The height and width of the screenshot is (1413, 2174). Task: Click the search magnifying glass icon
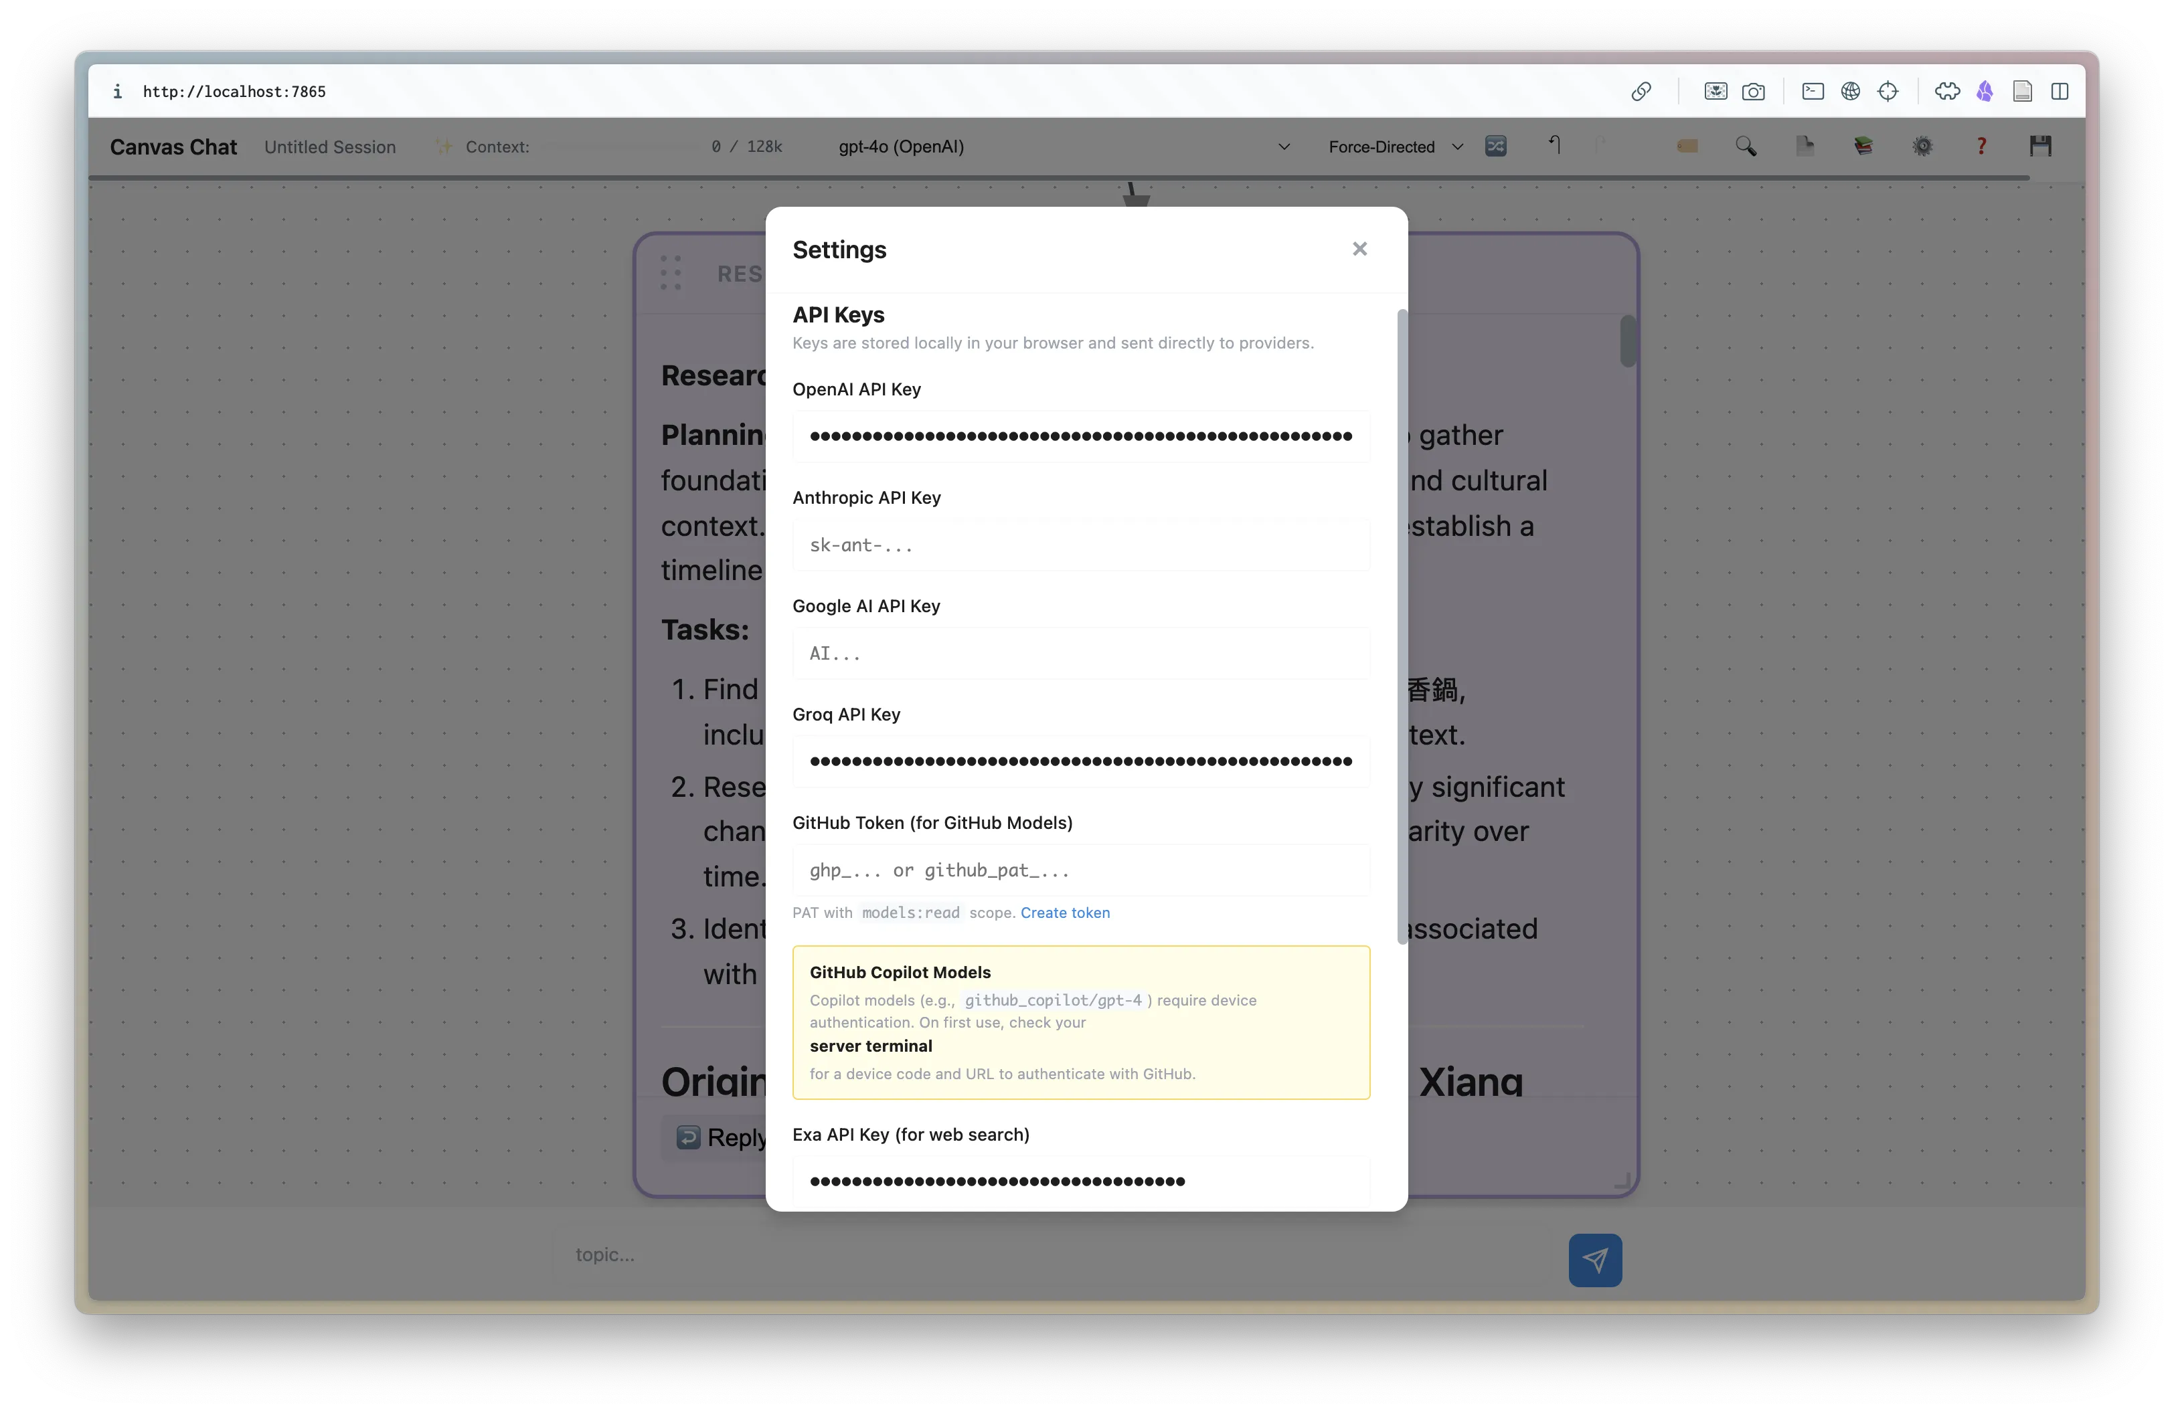click(x=1746, y=146)
